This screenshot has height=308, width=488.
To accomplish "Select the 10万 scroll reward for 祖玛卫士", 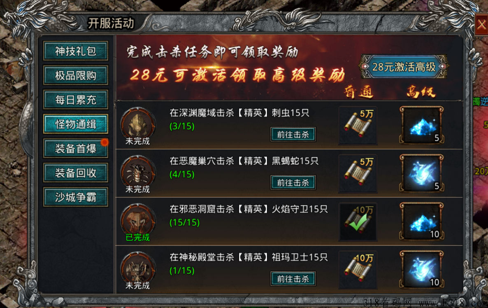I will (358, 270).
